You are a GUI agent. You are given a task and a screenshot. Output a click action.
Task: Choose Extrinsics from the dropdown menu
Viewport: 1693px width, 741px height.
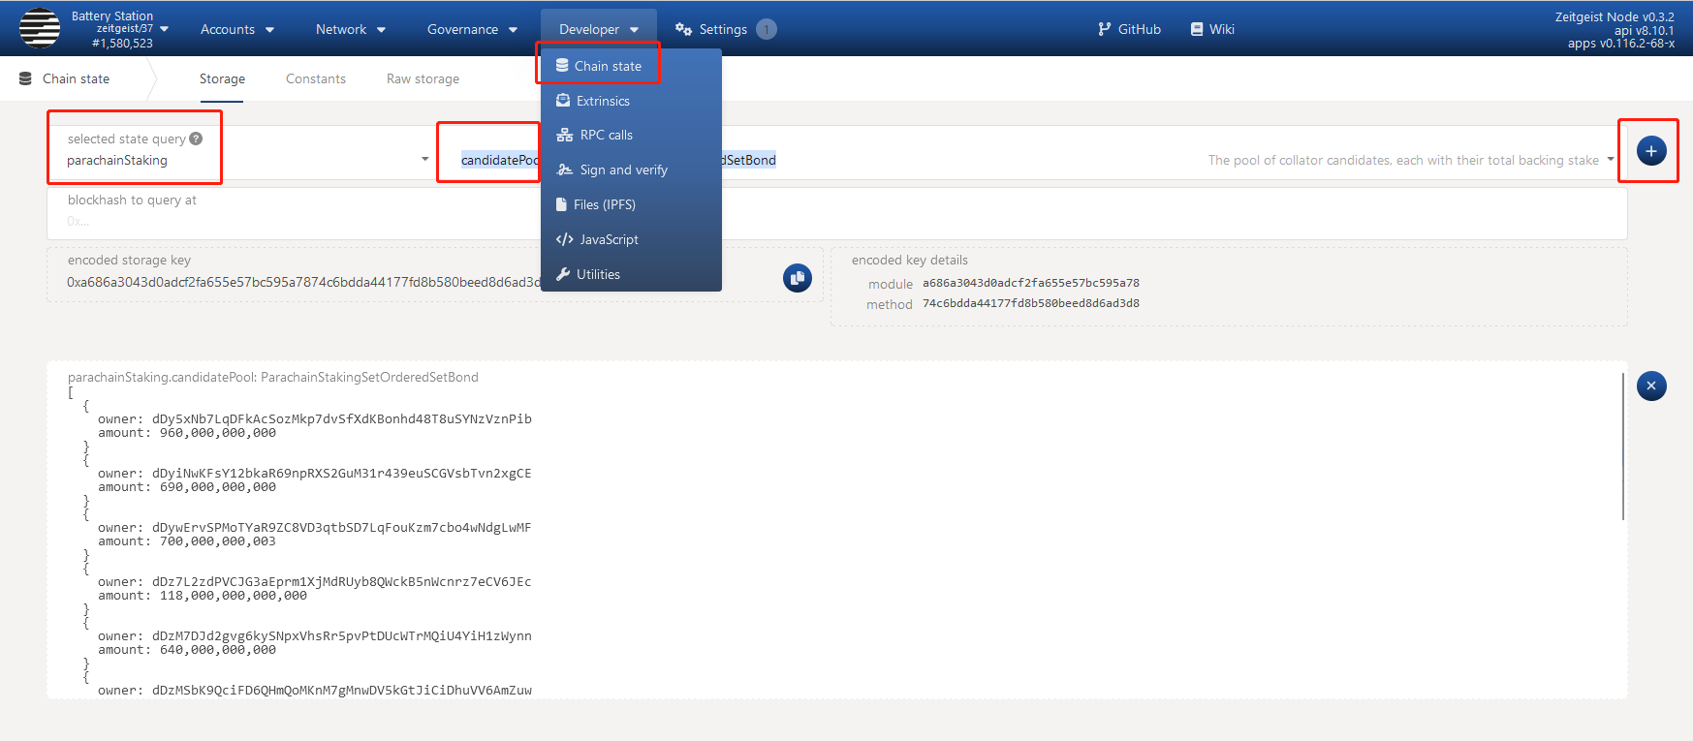[602, 101]
